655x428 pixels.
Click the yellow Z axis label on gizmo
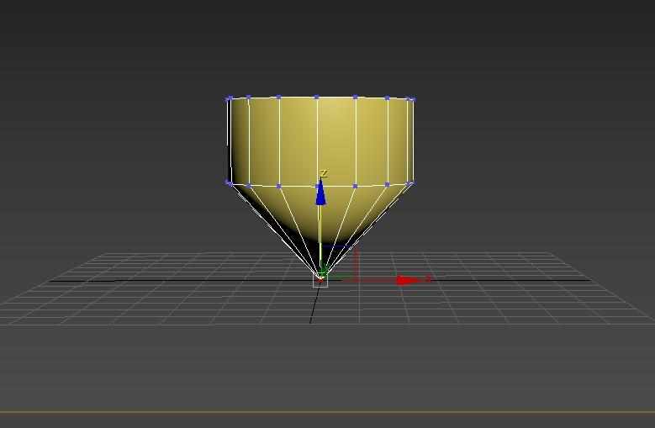(x=323, y=174)
